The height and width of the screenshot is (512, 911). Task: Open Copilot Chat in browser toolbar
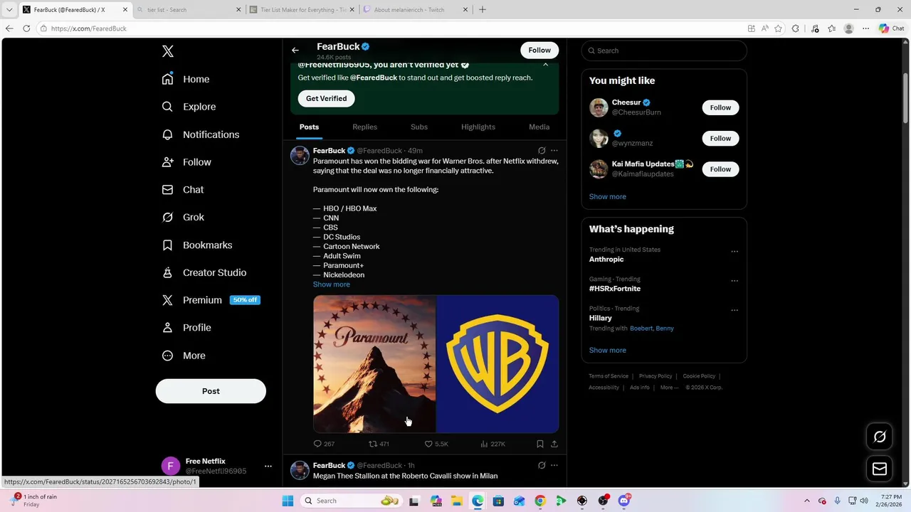click(891, 28)
